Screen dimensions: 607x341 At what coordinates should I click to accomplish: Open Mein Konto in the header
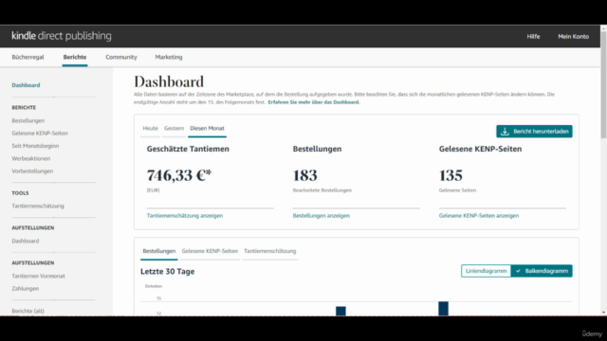click(x=573, y=36)
